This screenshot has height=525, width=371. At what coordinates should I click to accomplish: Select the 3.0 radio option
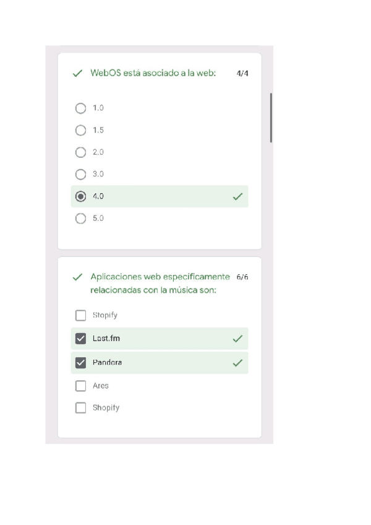click(80, 175)
